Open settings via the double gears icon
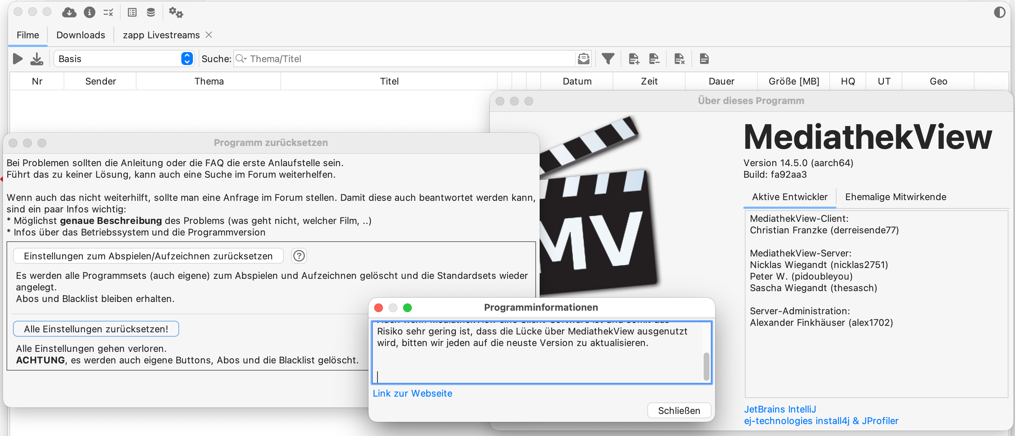 pos(176,13)
